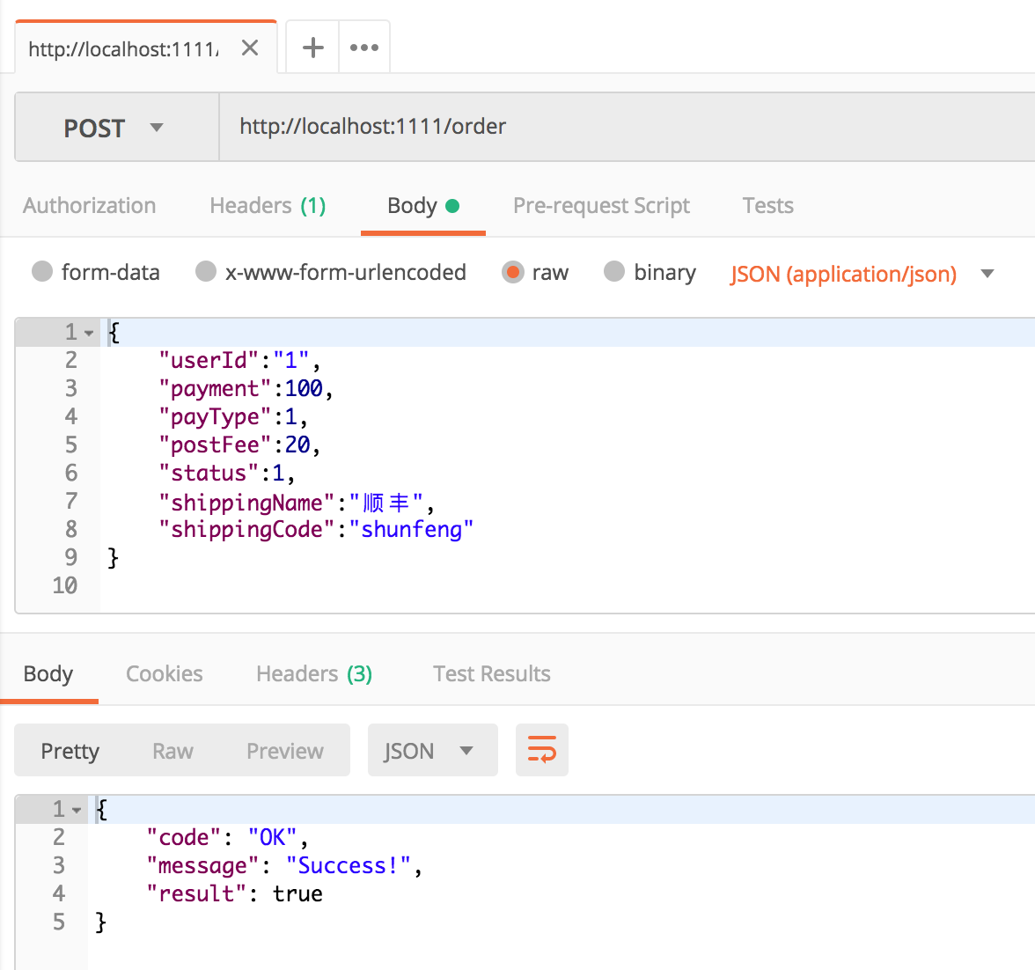Open the JSON (application/json) content-type dropdown
This screenshot has height=970, width=1035.
tap(987, 274)
